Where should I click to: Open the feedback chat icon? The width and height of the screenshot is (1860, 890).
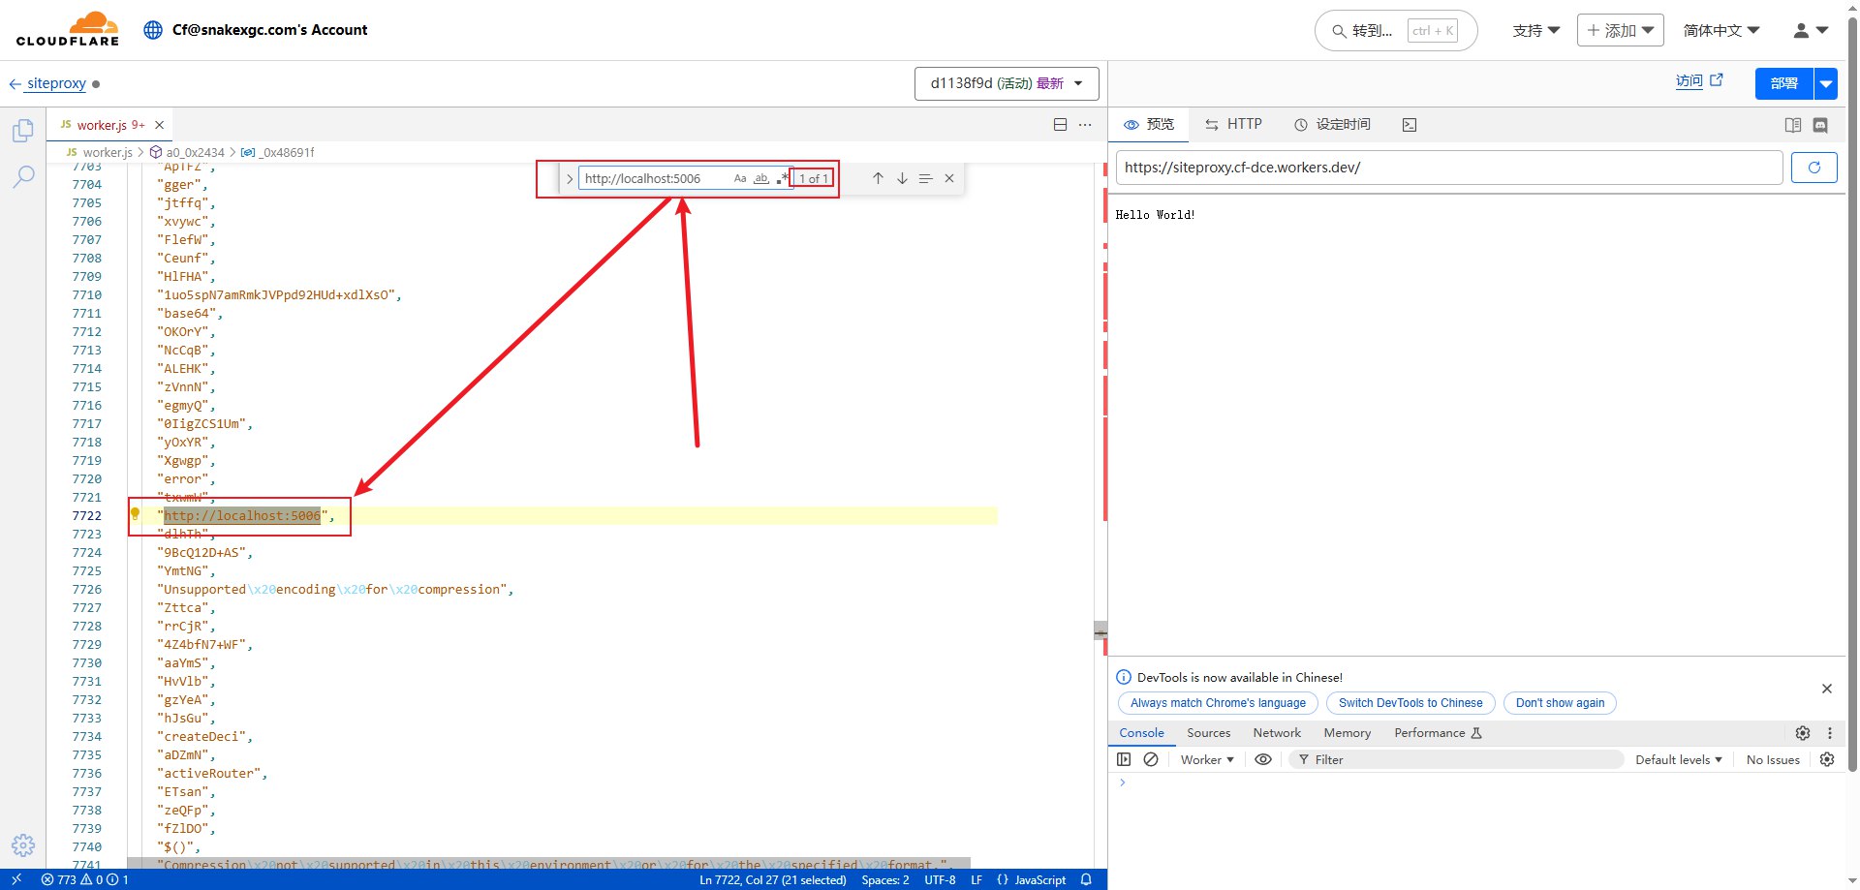(1820, 125)
